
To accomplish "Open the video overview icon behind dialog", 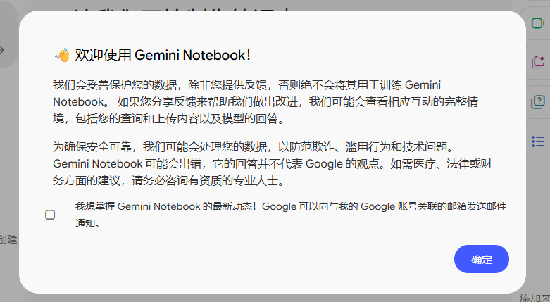I will pyautogui.click(x=538, y=23).
